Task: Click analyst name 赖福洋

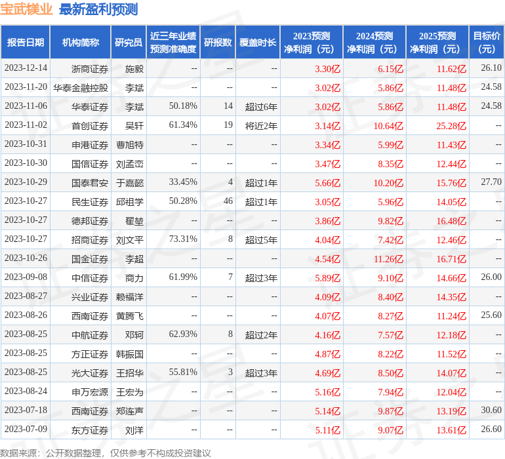Action: pyautogui.click(x=130, y=297)
